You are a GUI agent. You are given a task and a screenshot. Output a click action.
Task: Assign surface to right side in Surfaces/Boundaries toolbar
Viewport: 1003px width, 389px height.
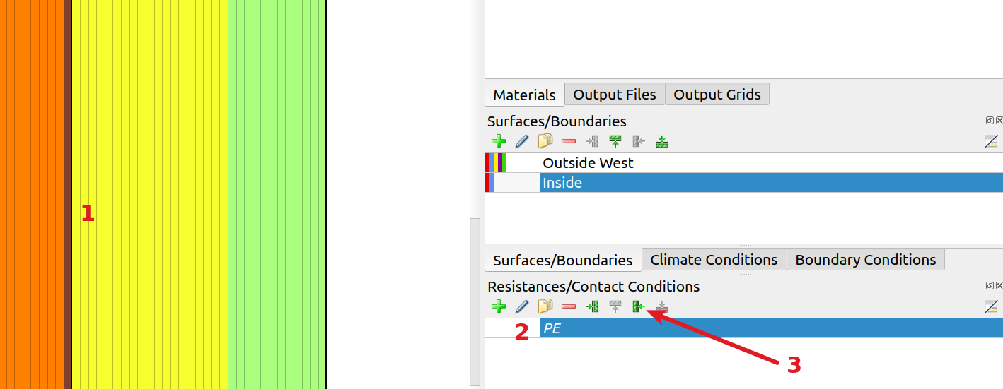click(639, 141)
